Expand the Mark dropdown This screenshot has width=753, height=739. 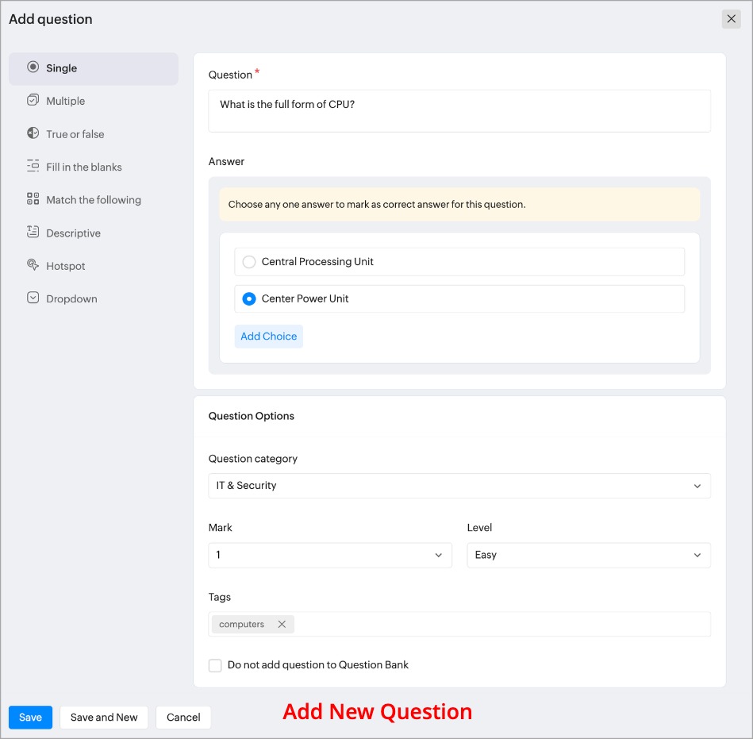click(329, 556)
